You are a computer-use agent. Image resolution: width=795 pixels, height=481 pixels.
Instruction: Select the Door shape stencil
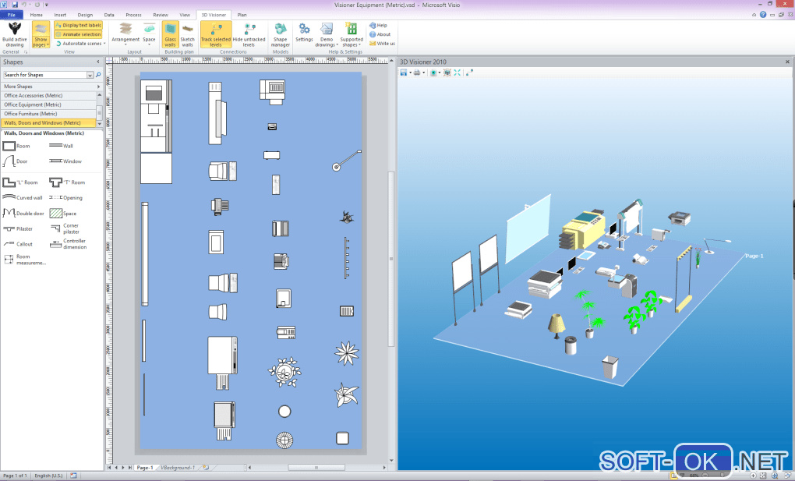pos(16,161)
